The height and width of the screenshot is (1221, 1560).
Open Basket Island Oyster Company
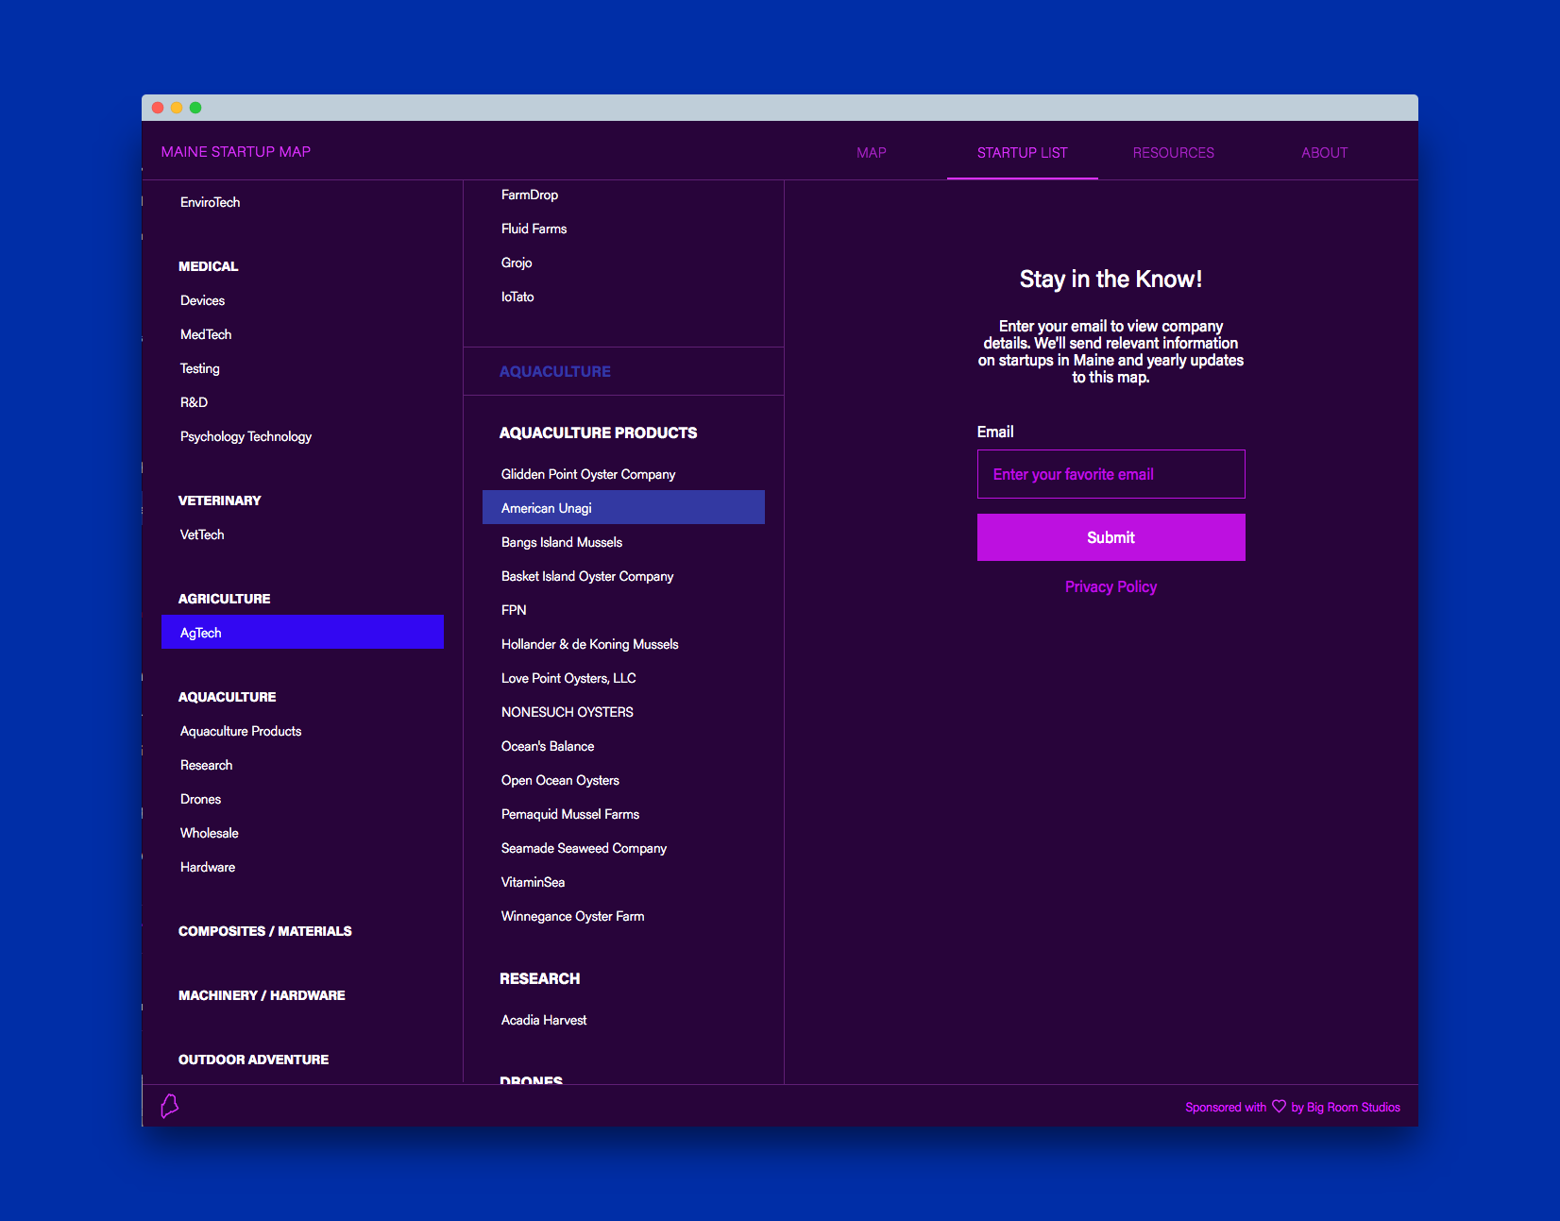pos(587,576)
